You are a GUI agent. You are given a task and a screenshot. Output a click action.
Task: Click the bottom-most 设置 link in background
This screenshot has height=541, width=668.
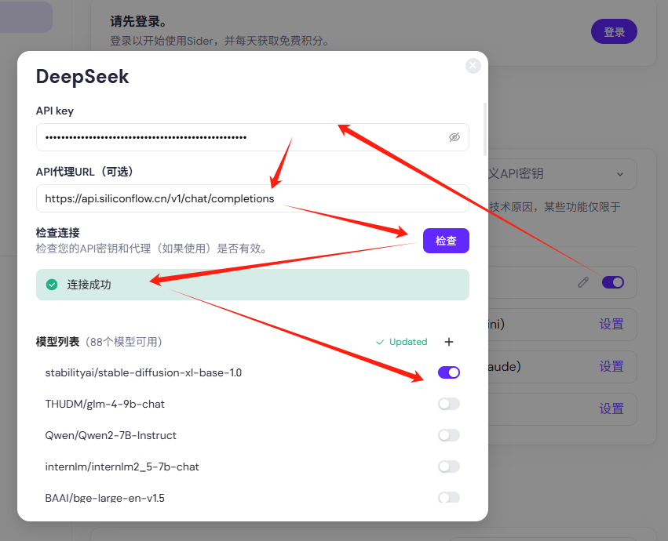click(x=611, y=409)
